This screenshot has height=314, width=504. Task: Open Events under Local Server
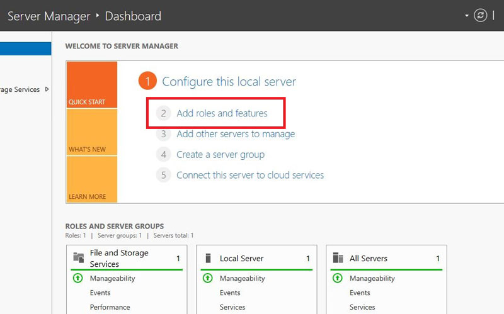[x=230, y=293]
